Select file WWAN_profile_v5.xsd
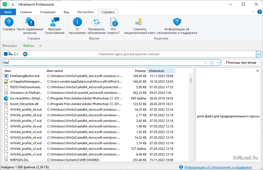 [26, 132]
